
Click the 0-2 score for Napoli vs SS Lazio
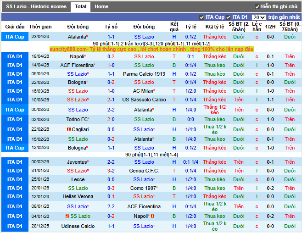tap(111, 56)
